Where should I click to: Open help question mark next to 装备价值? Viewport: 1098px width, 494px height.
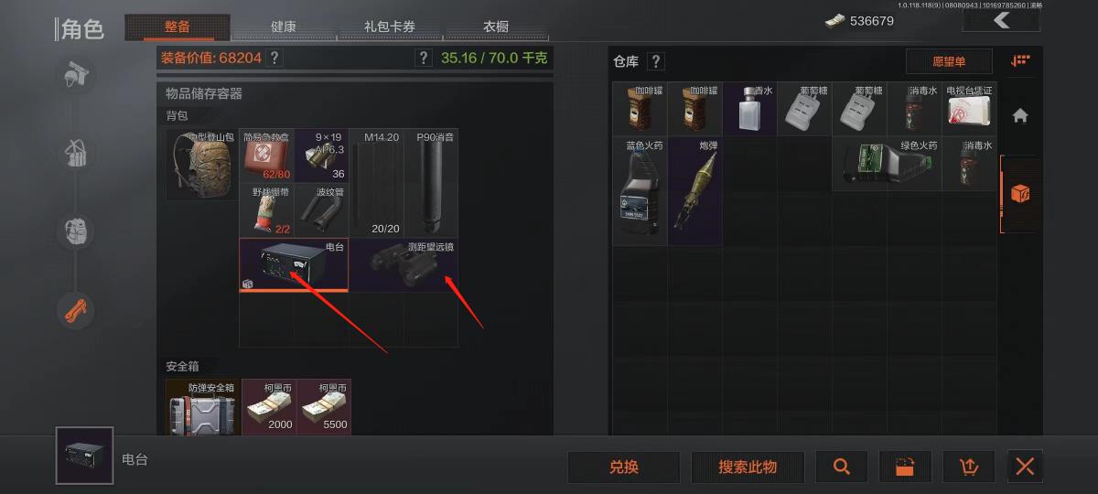pos(274,58)
